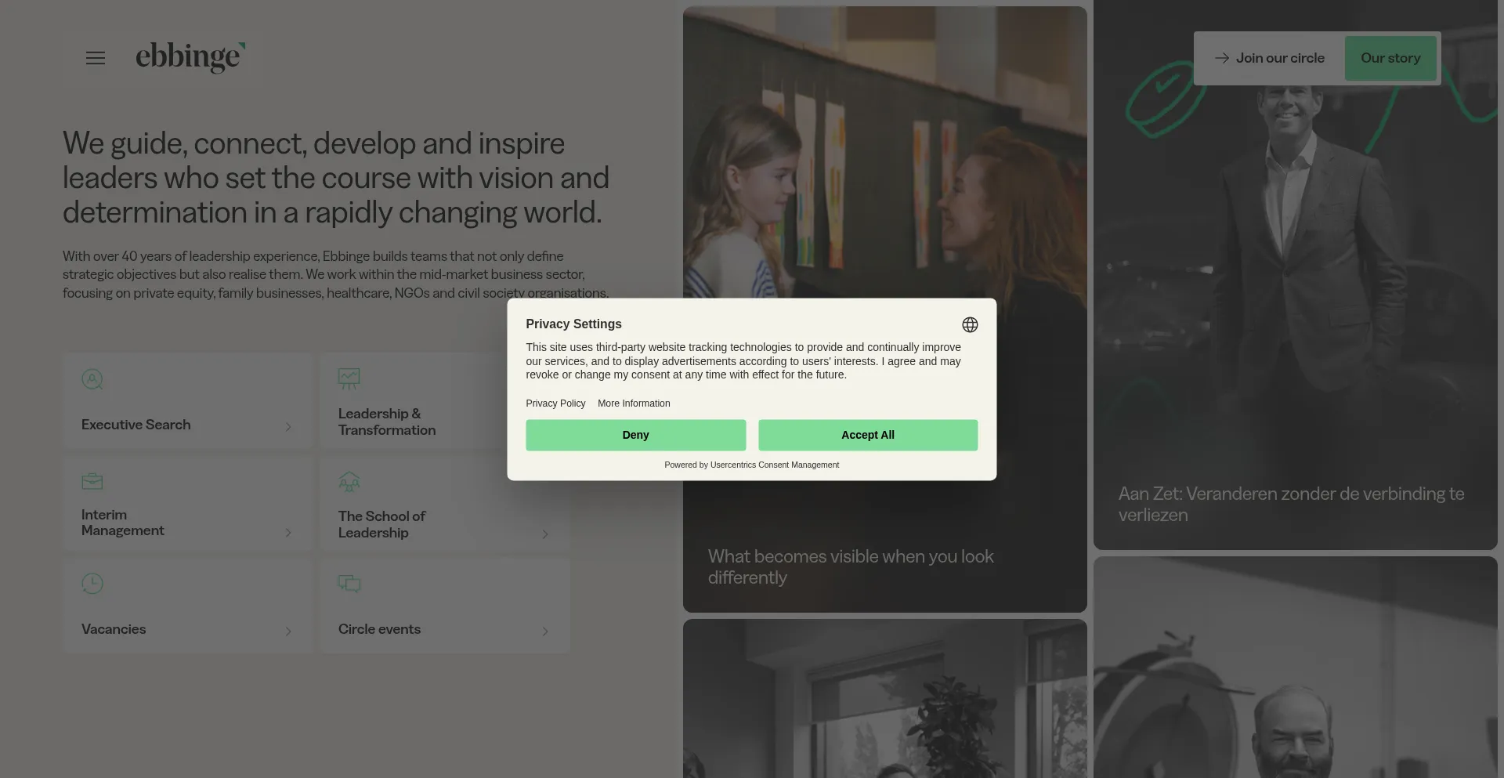The image size is (1504, 778).
Task: Expand Vacancies chevron arrow
Action: coord(288,631)
